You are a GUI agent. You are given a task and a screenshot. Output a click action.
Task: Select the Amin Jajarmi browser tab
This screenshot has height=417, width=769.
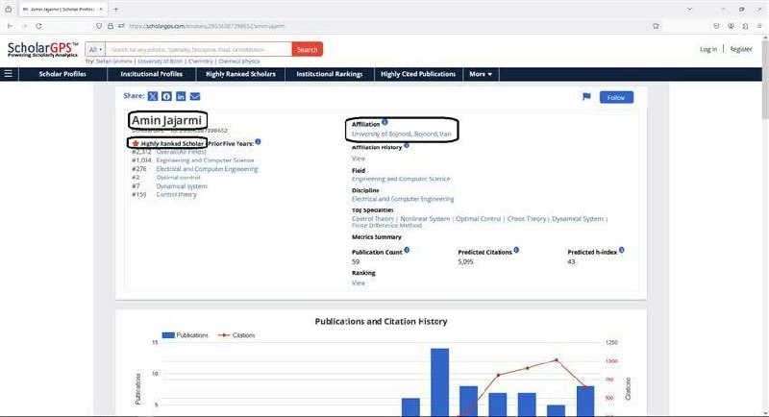click(62, 9)
